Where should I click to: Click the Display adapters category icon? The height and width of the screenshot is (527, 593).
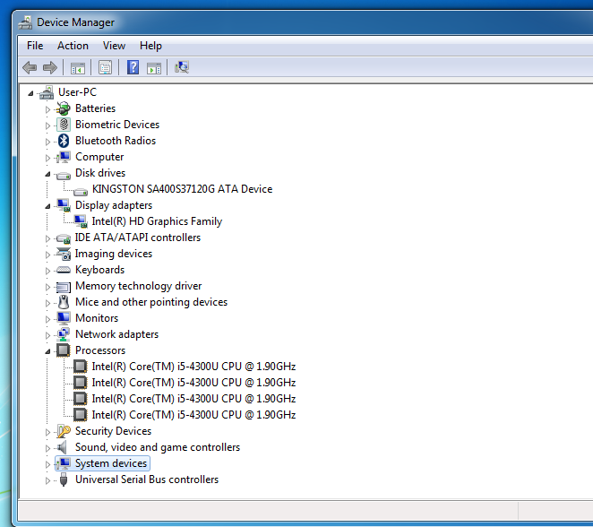click(x=64, y=205)
